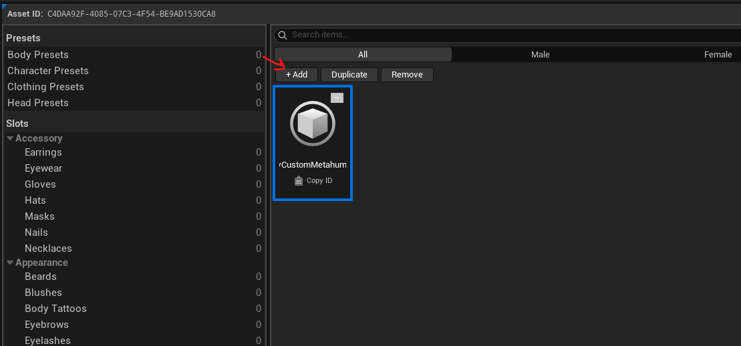Click the Asset ID value C4DAA92F-4085-07C3-4F54-BE9AD1530CA8
The image size is (741, 346).
click(132, 14)
